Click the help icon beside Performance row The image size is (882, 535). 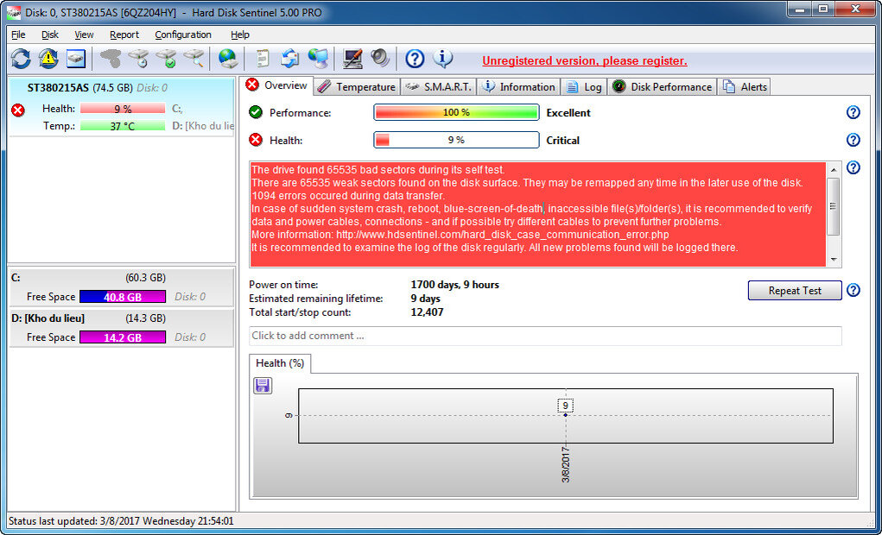[x=853, y=112]
